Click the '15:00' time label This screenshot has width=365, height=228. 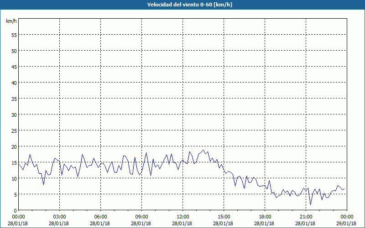coord(224,217)
